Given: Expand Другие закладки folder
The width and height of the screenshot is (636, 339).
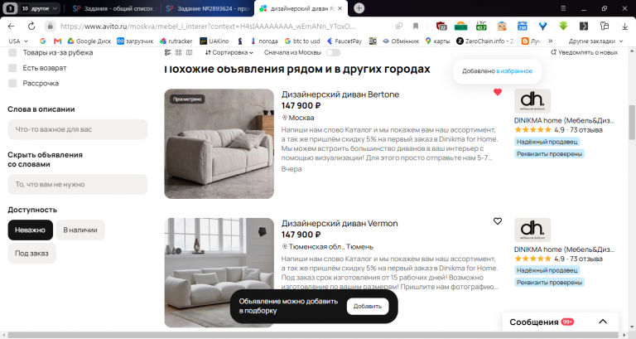Looking at the screenshot, I should pos(596,41).
